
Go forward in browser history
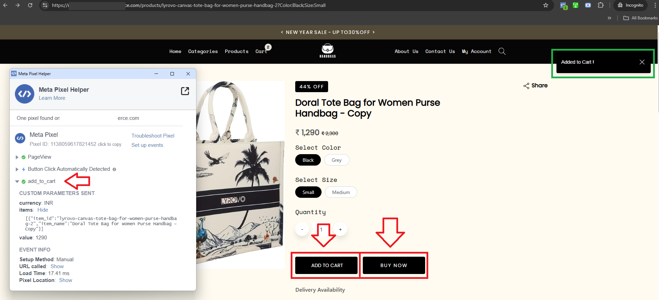pos(18,5)
